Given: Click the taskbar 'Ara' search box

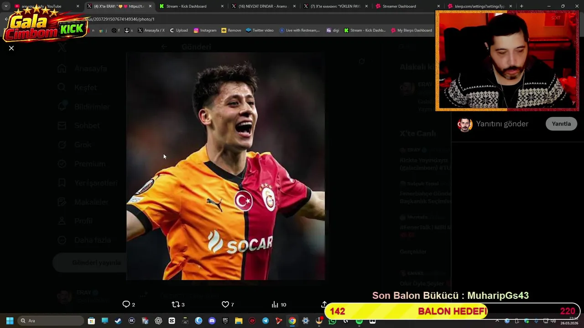Looking at the screenshot, I should [x=51, y=321].
